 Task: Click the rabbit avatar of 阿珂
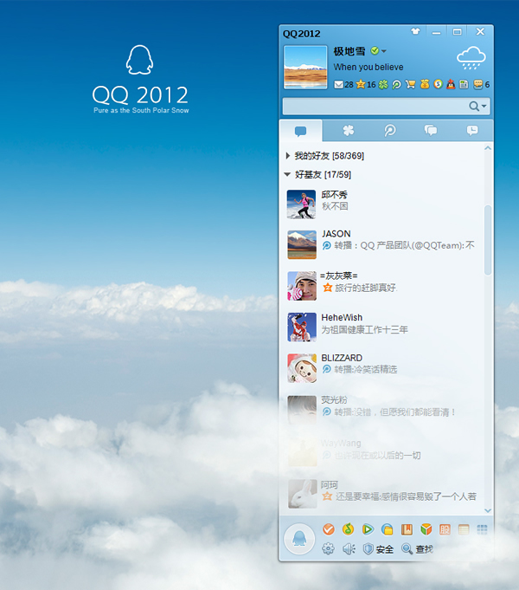click(x=302, y=493)
